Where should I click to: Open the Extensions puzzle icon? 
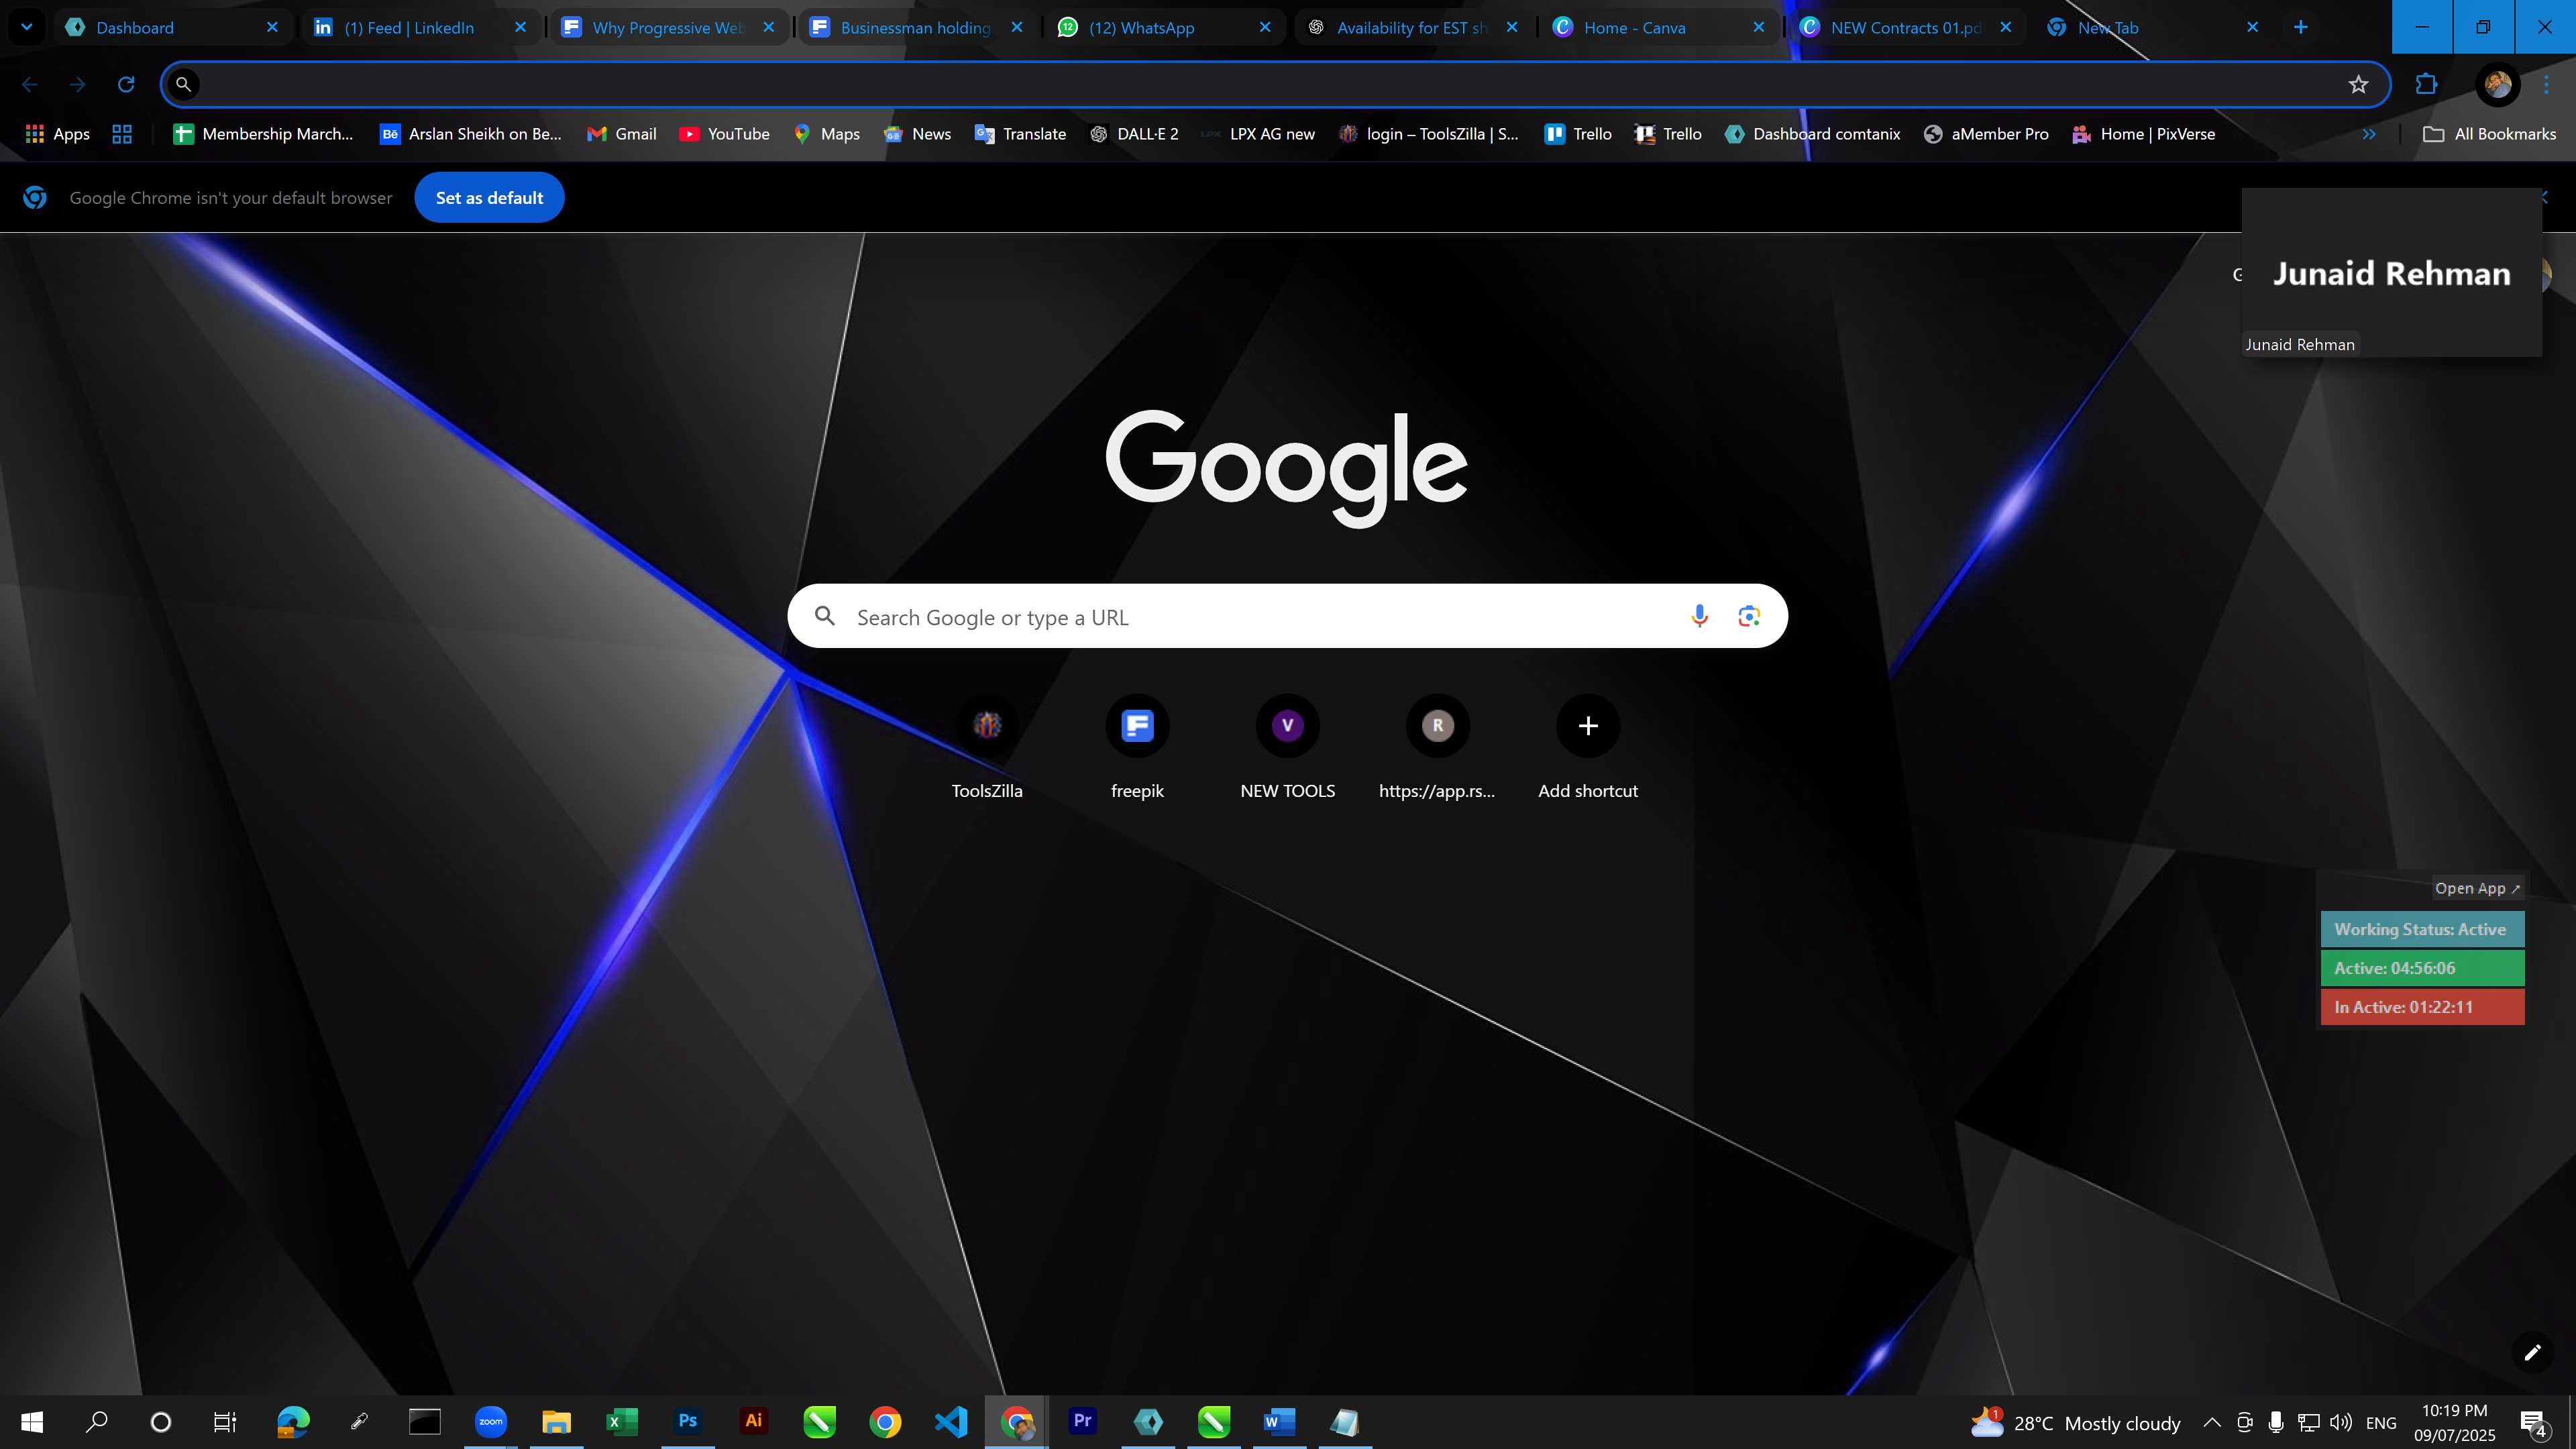[x=2426, y=84]
